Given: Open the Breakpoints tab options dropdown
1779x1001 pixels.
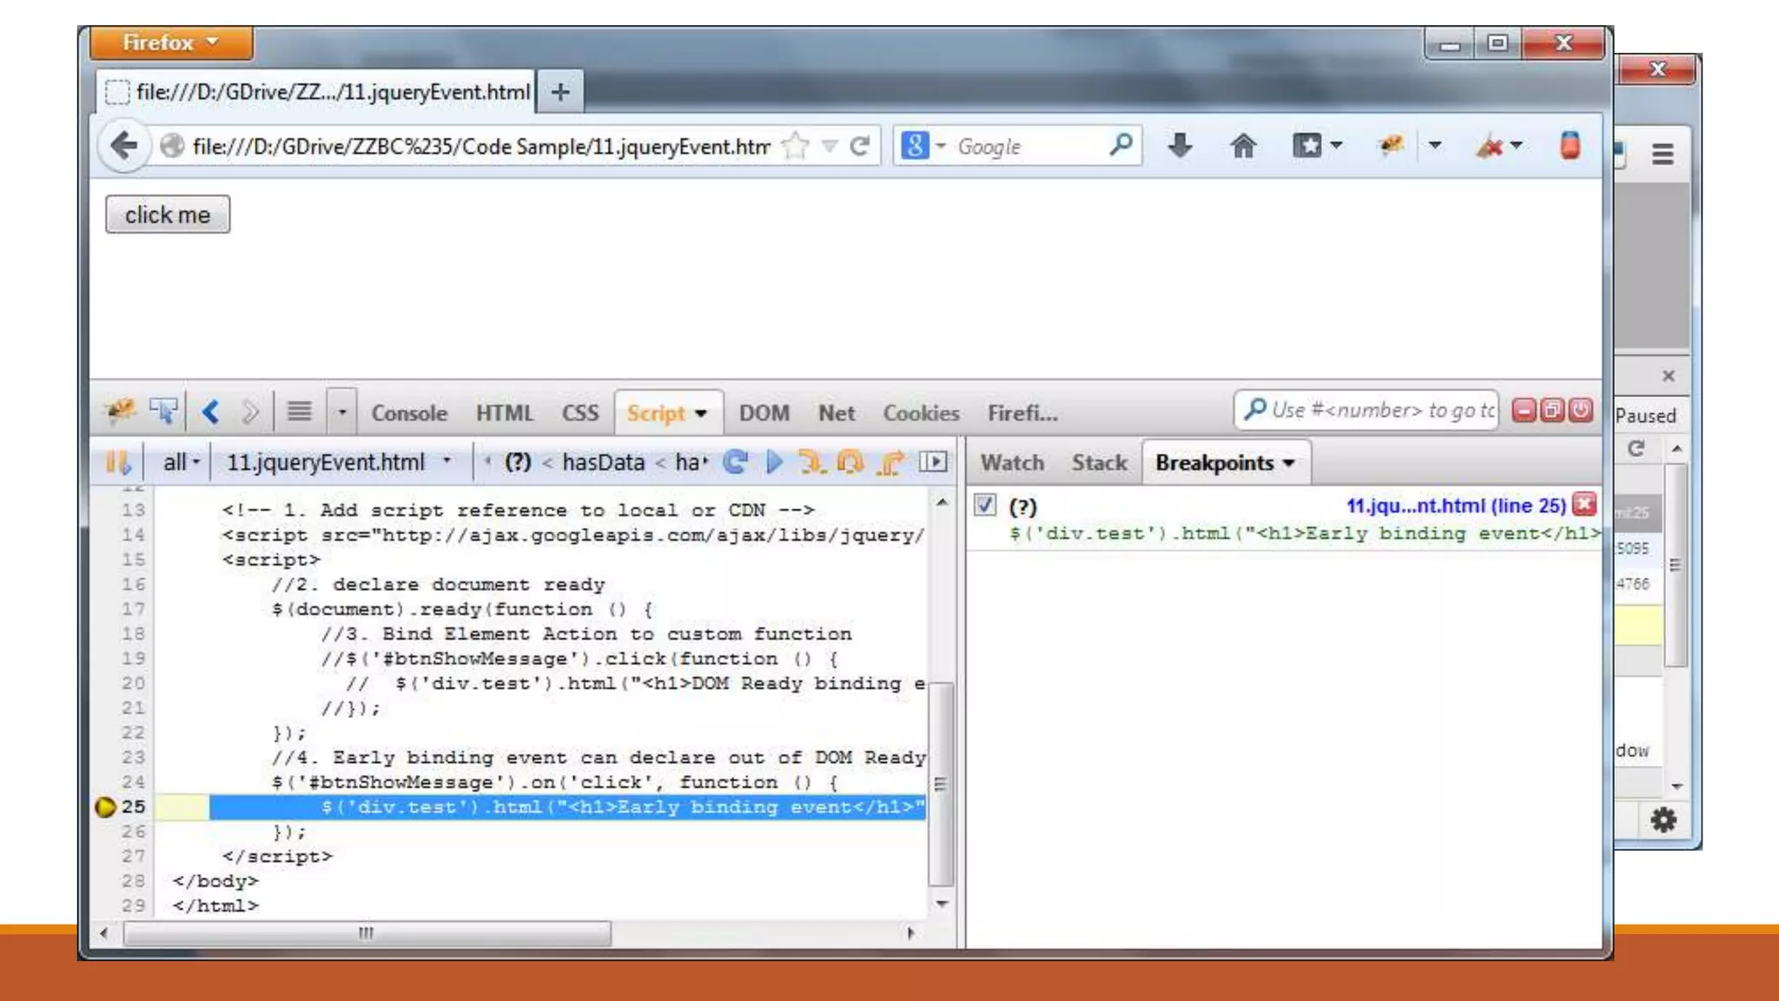Looking at the screenshot, I should click(x=1289, y=463).
